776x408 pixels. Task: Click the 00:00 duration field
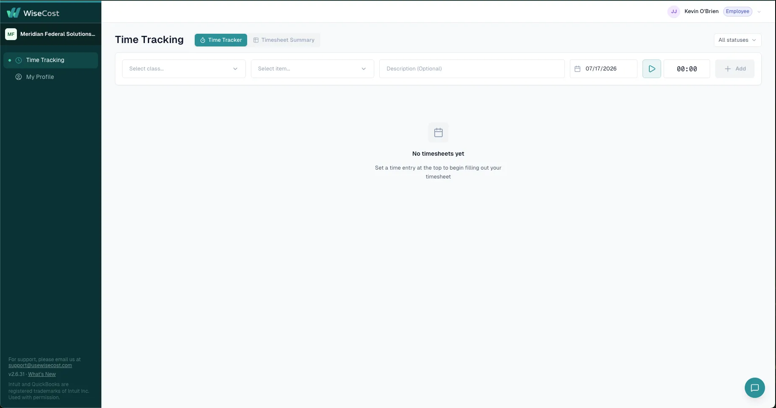687,69
